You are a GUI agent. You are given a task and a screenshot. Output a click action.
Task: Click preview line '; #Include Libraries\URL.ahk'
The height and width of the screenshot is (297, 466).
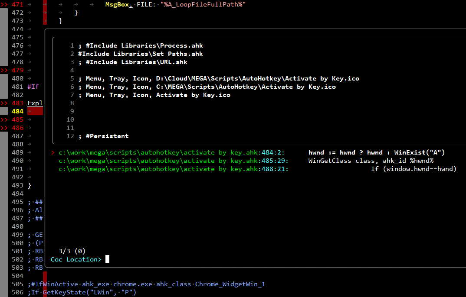point(133,62)
